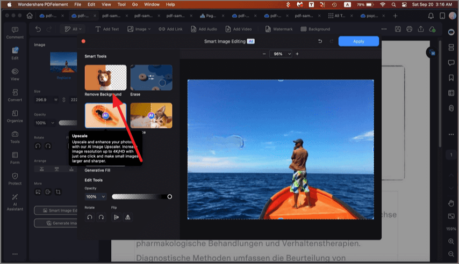Open the Tools sidebar item

click(15, 137)
